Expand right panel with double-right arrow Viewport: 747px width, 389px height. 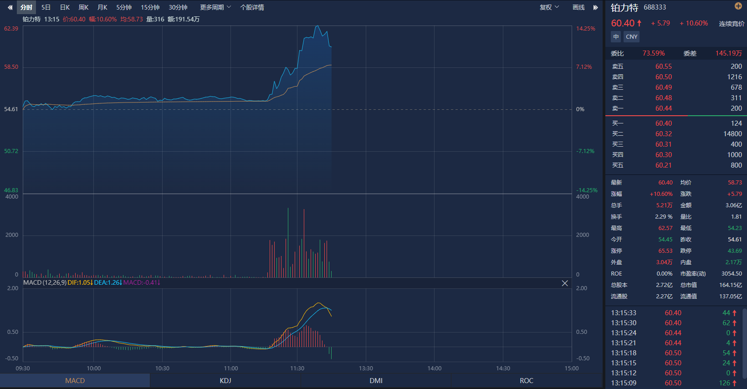coord(595,7)
